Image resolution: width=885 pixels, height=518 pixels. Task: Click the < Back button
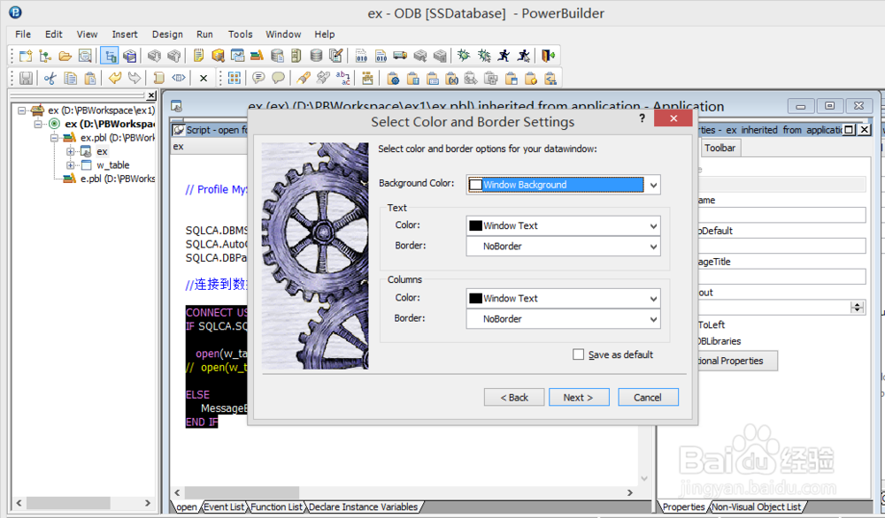pyautogui.click(x=514, y=398)
